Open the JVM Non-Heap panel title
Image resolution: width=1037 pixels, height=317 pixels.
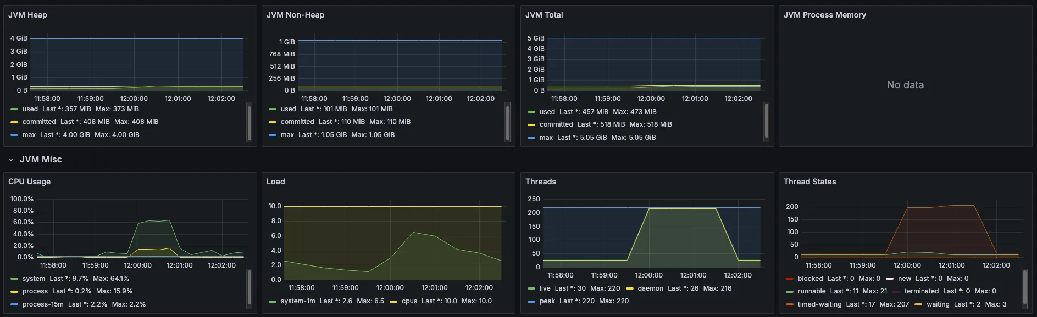coord(295,15)
